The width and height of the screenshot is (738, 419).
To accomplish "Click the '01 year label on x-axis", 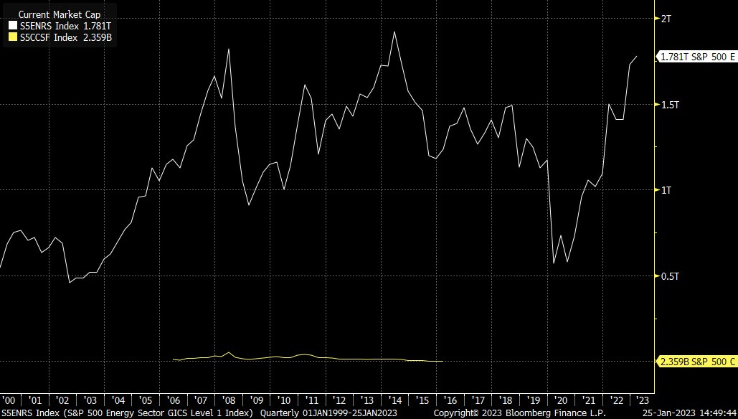I will [35, 400].
